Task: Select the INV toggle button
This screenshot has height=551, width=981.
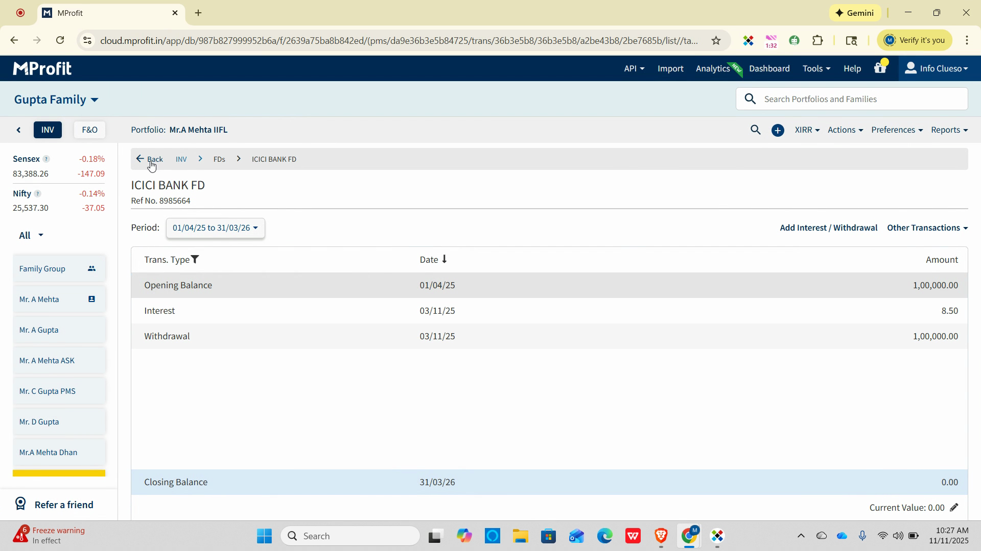Action: [x=48, y=130]
